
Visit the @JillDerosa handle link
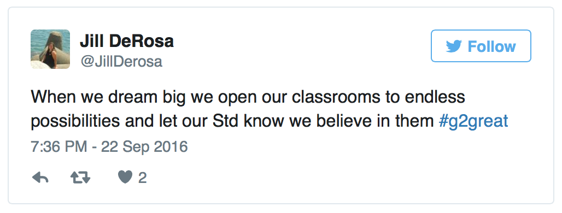tap(121, 62)
